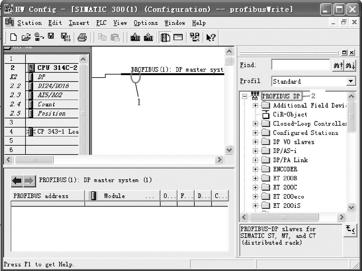Click the context Help arrow icon
This screenshot has height=271, width=362.
pyautogui.click(x=211, y=37)
